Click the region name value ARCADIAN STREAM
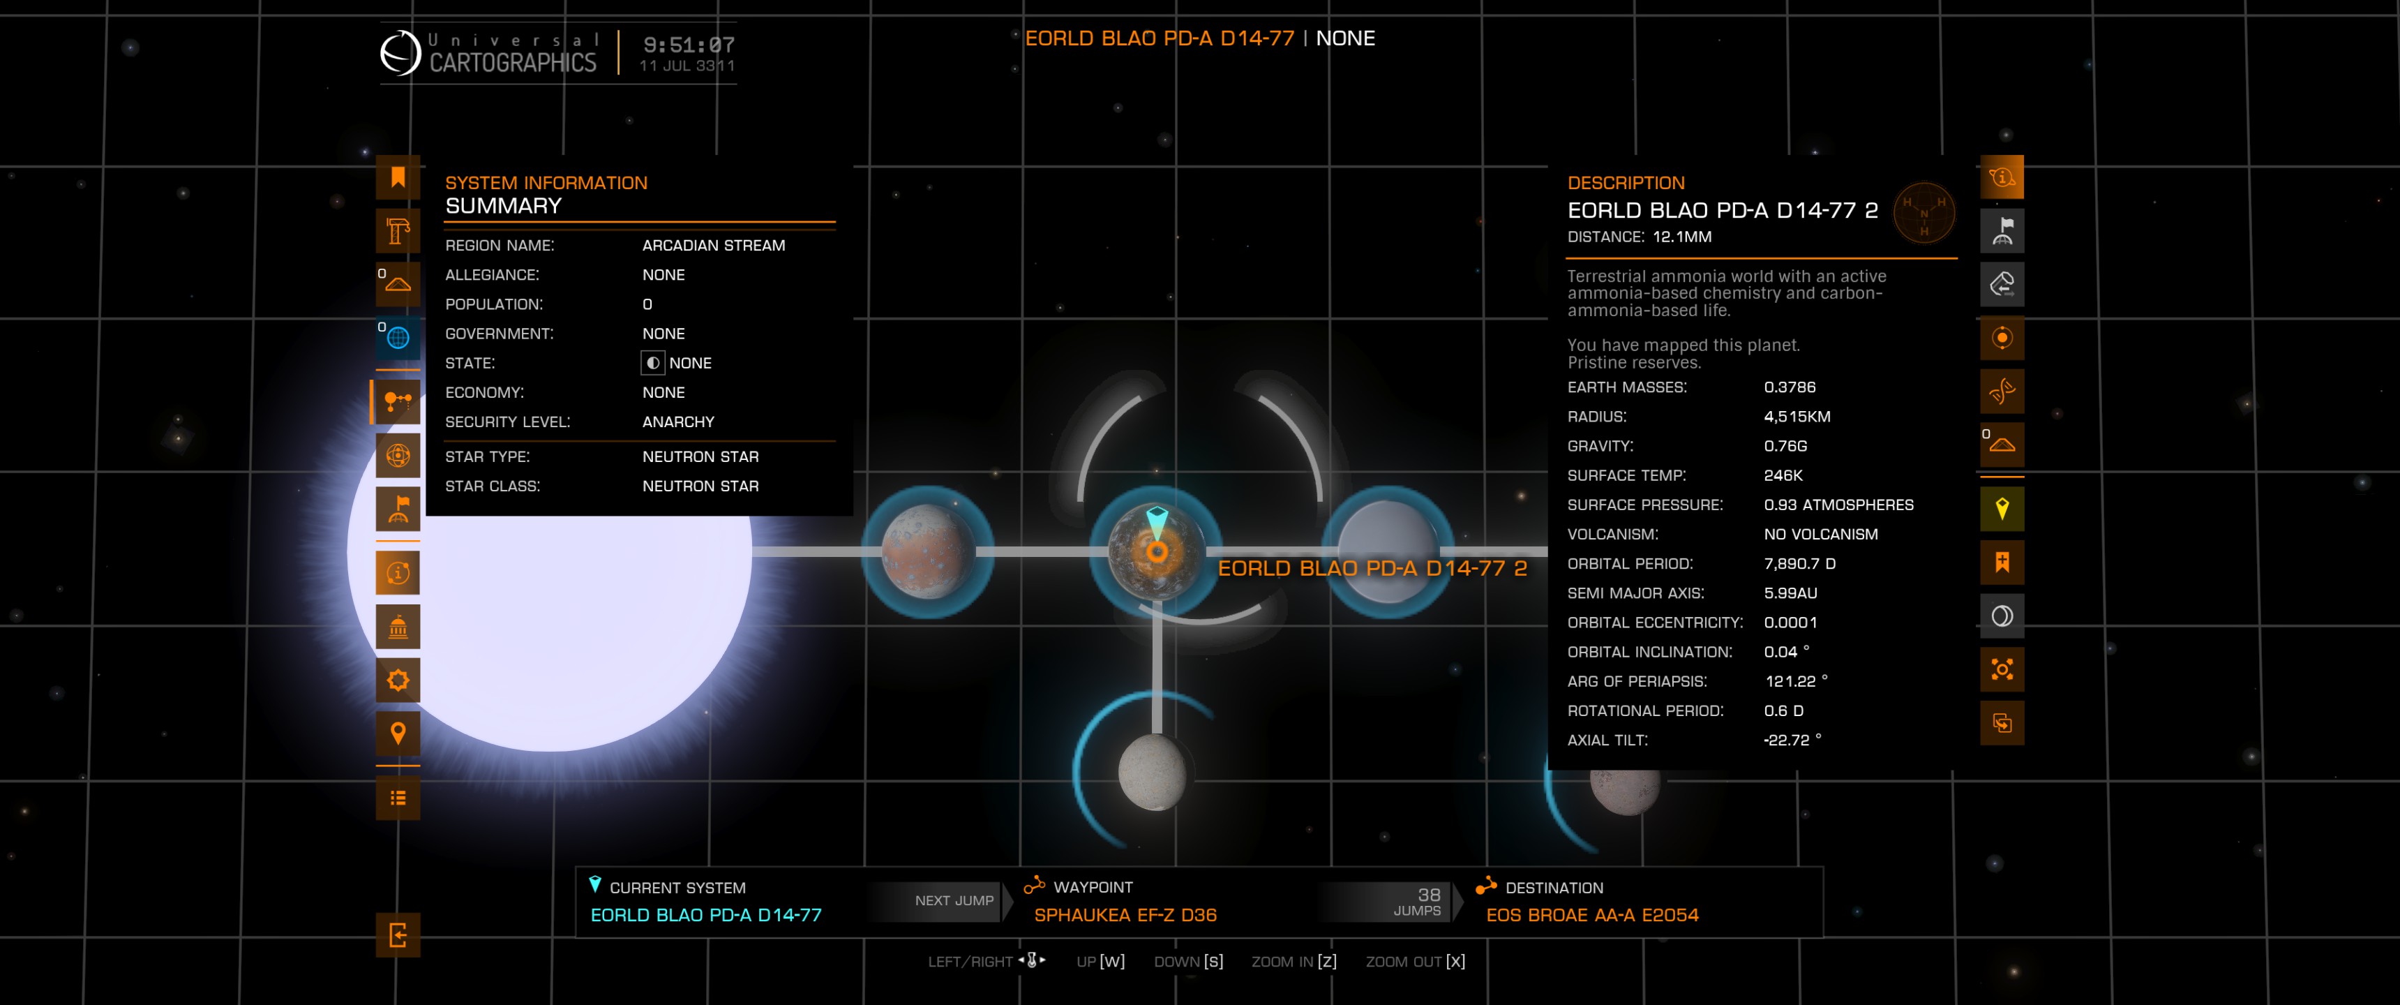Screen dimensions: 2400x1005 coord(714,245)
